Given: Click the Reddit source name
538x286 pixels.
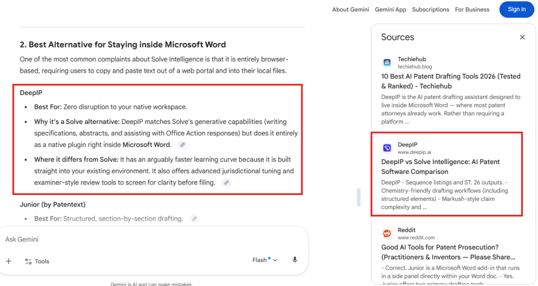Looking at the screenshot, I should point(406,230).
